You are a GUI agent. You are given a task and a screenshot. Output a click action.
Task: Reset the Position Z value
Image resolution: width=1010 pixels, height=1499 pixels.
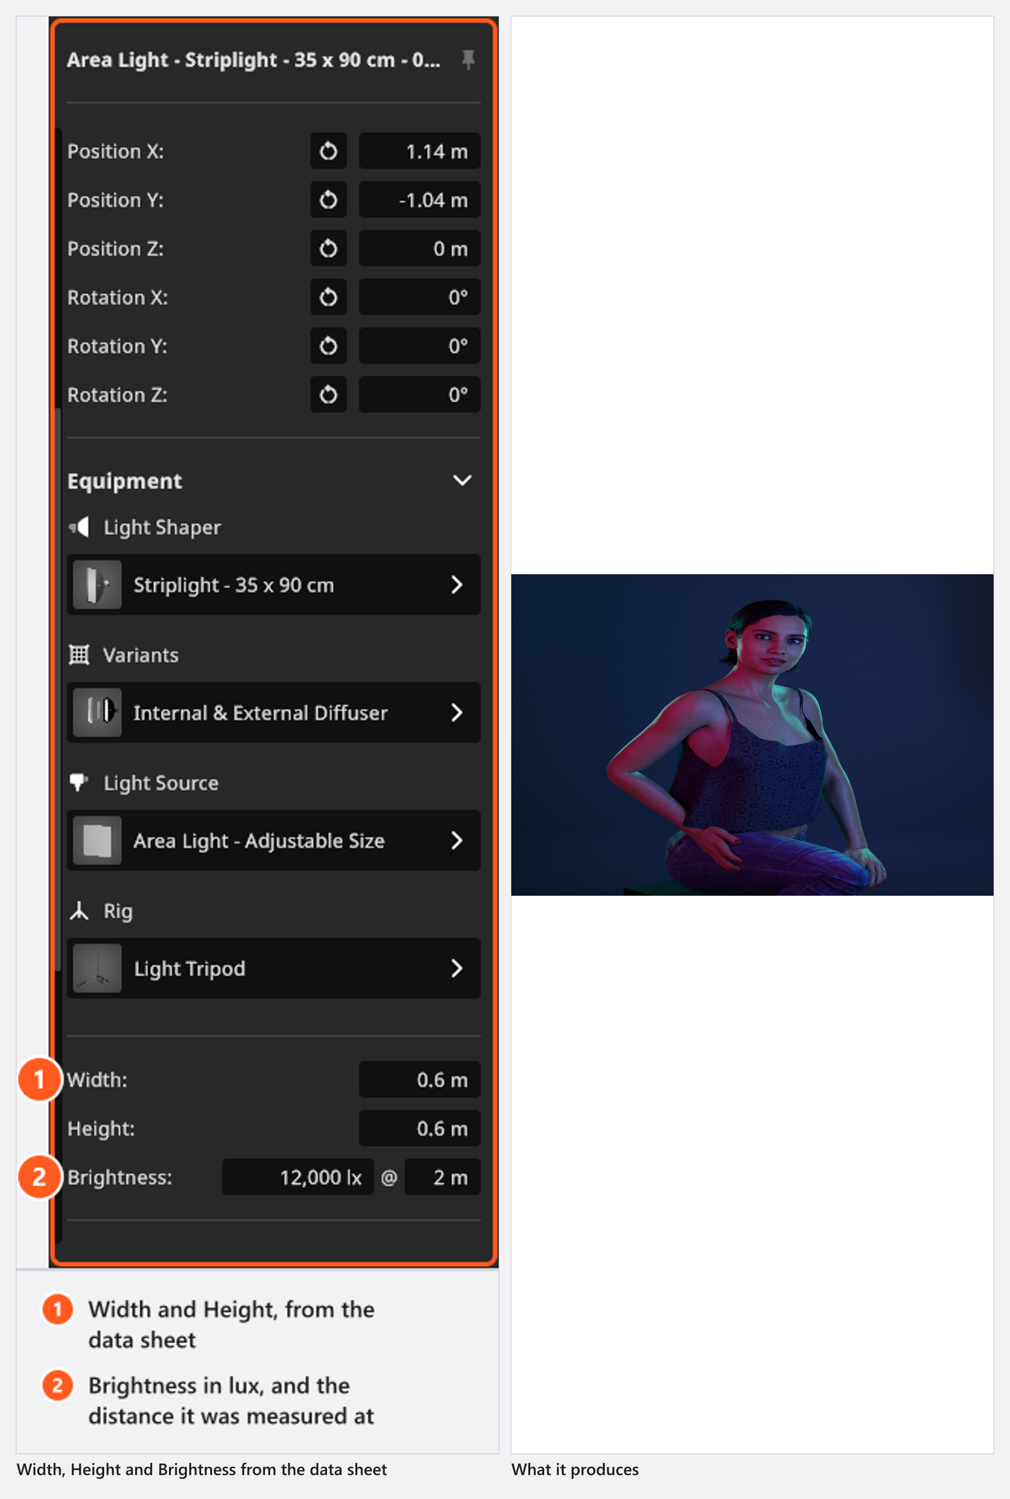(328, 249)
